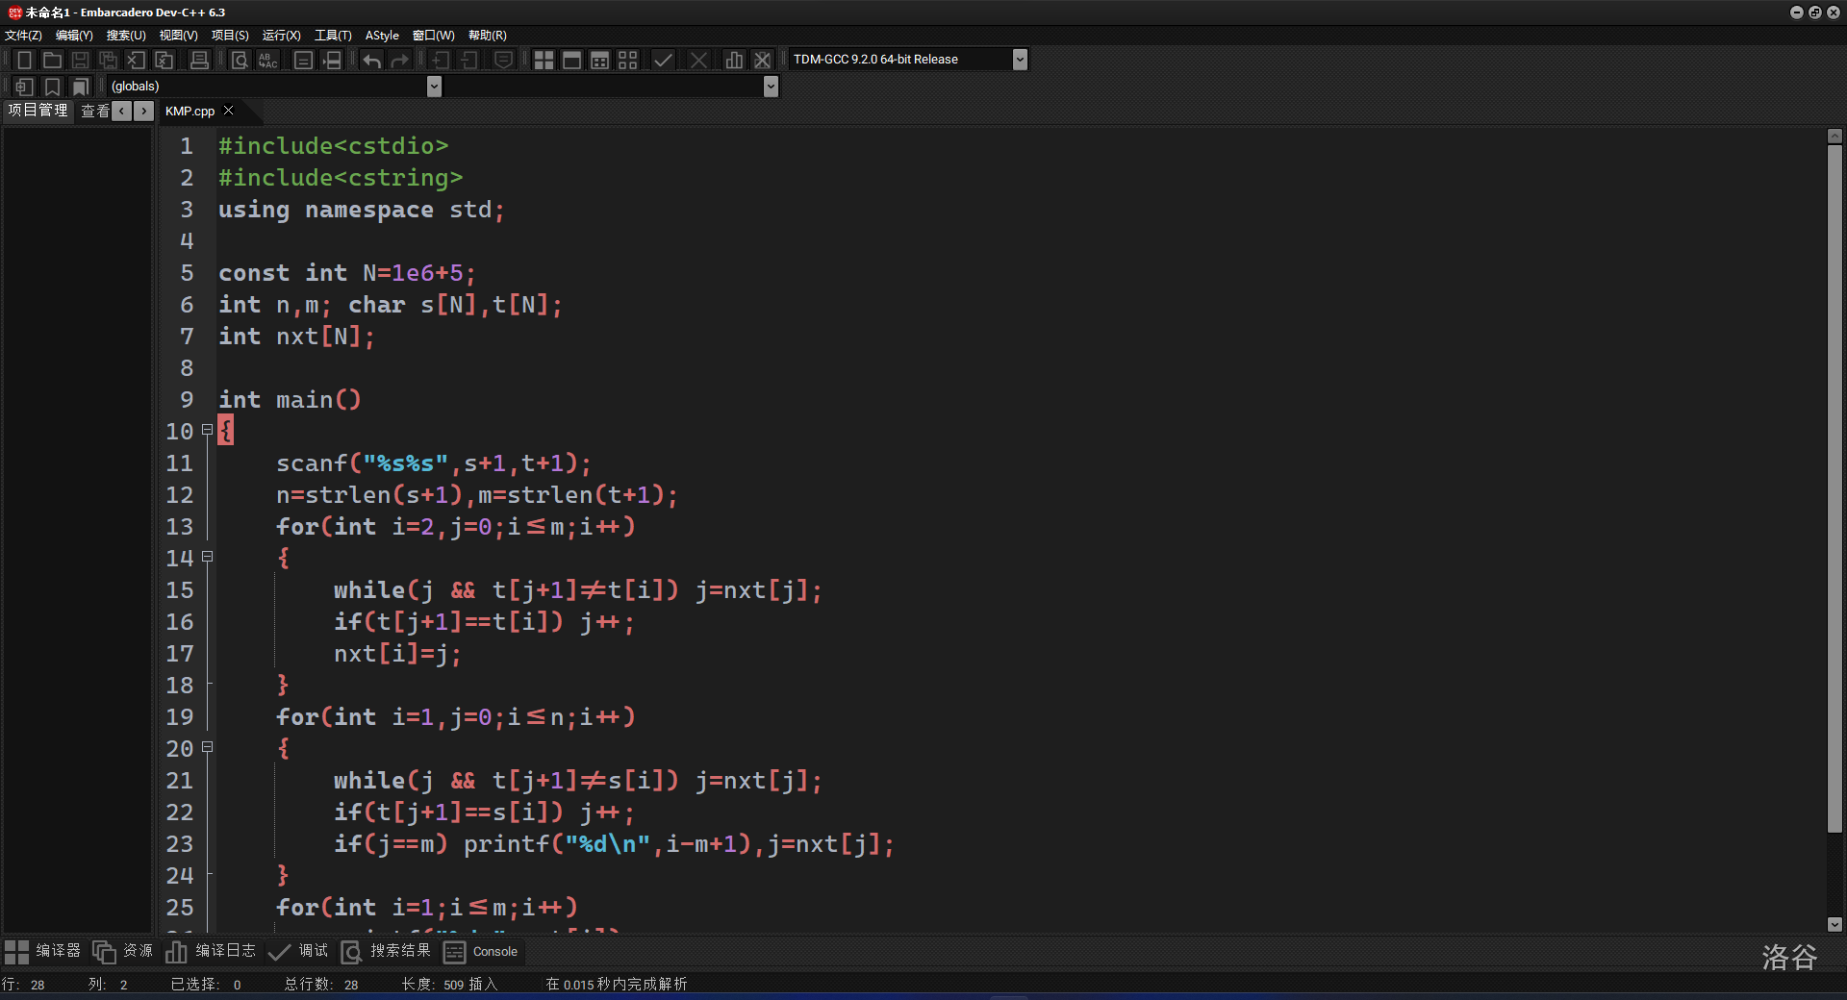Click the Print icon in the toolbar
The image size is (1847, 1000).
(x=199, y=60)
